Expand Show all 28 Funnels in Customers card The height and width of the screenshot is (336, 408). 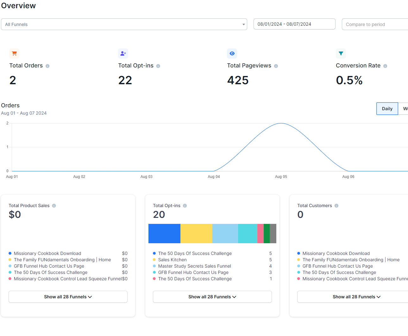[353, 297]
